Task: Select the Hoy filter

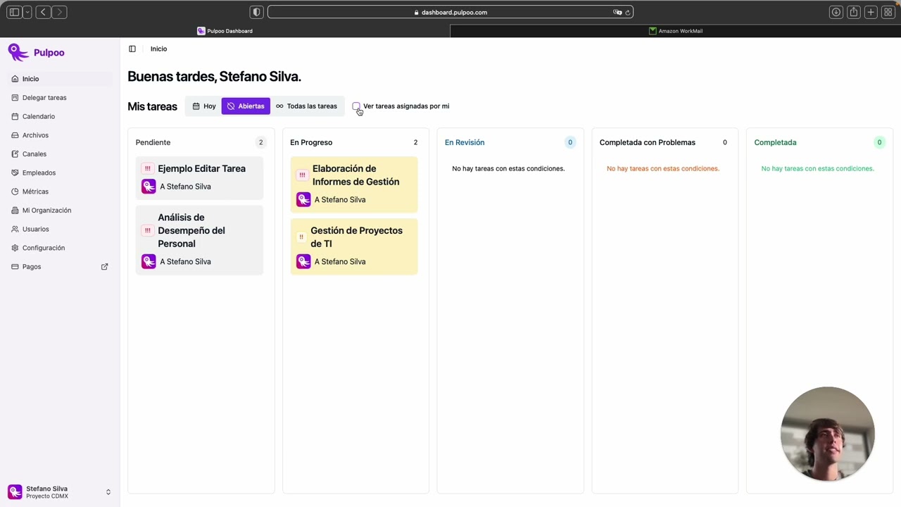Action: click(204, 106)
